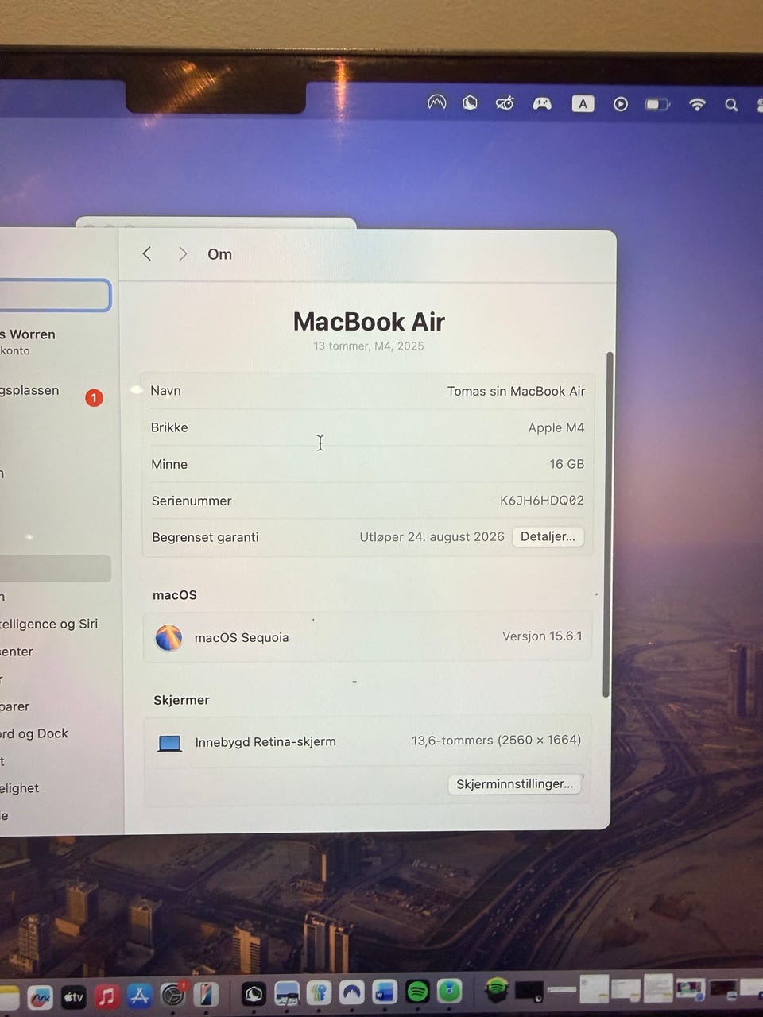Viewport: 763px width, 1017px height.
Task: Click the built-in Retina display laptop icon
Action: point(169,743)
